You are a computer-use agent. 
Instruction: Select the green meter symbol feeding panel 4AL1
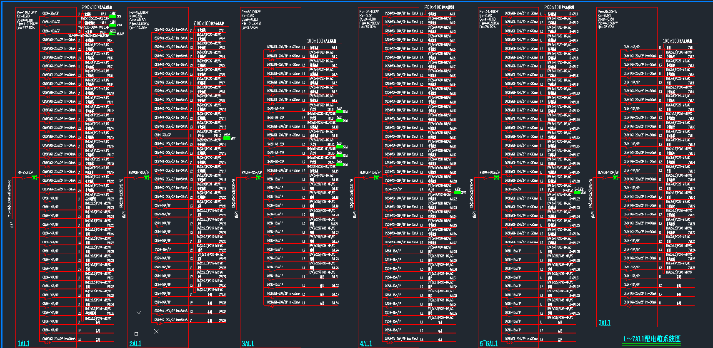(x=377, y=178)
